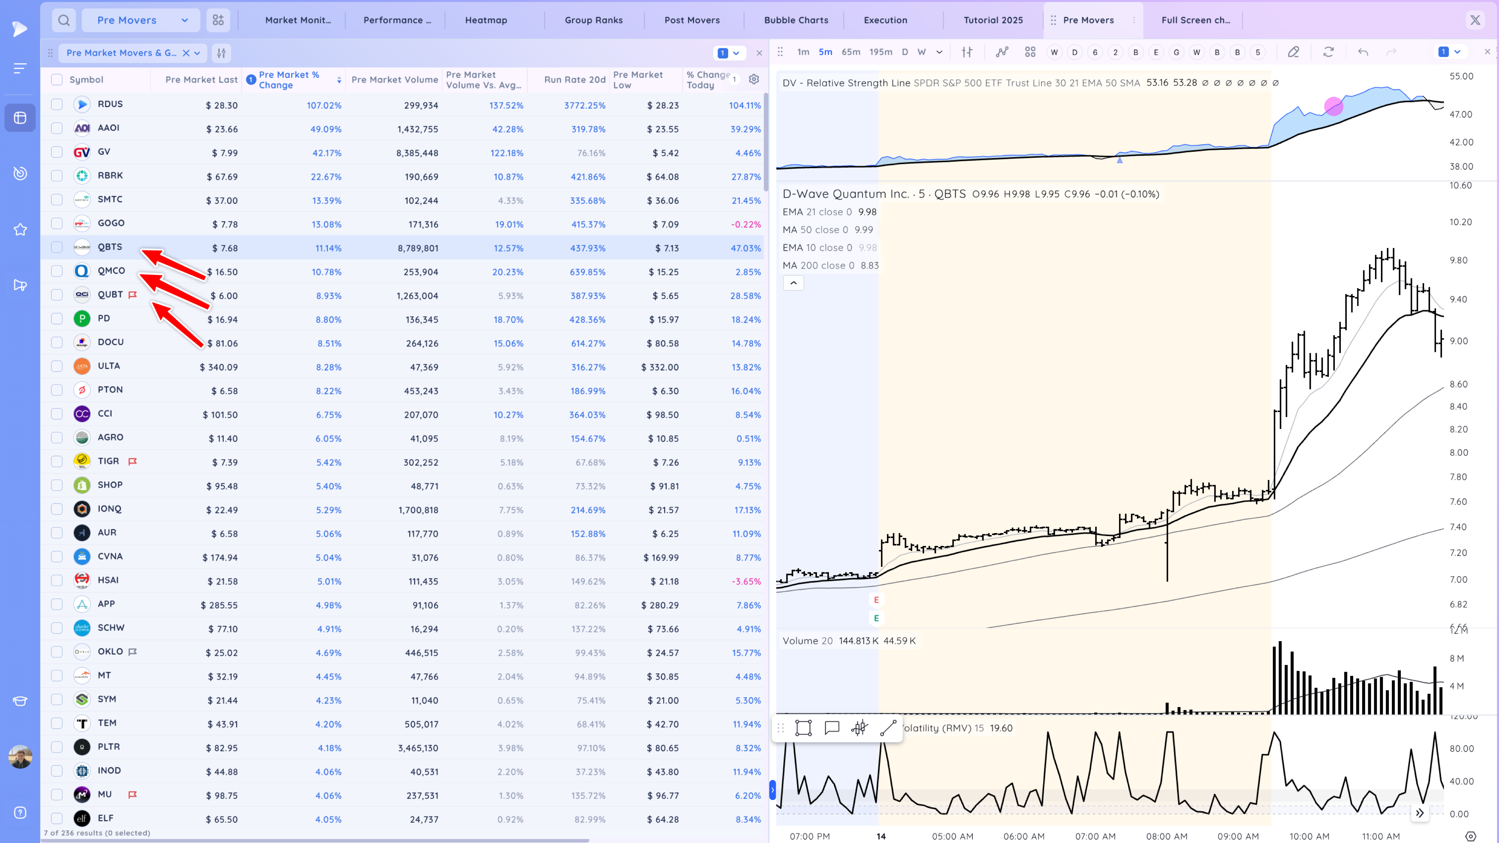This screenshot has height=843, width=1499.
Task: Select the candlestick measure tool
Action: [860, 728]
